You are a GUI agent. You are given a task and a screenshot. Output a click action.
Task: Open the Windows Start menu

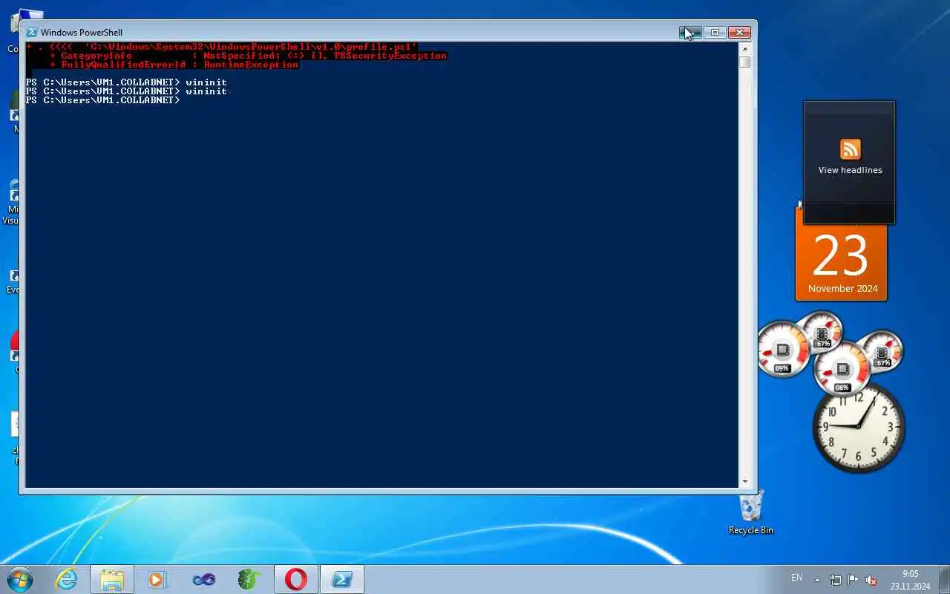pyautogui.click(x=20, y=579)
